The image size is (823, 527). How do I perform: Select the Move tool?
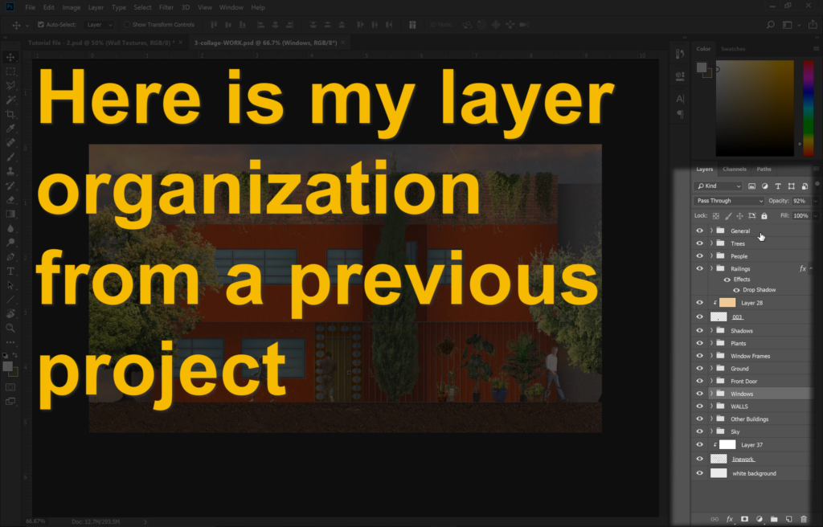coord(10,57)
